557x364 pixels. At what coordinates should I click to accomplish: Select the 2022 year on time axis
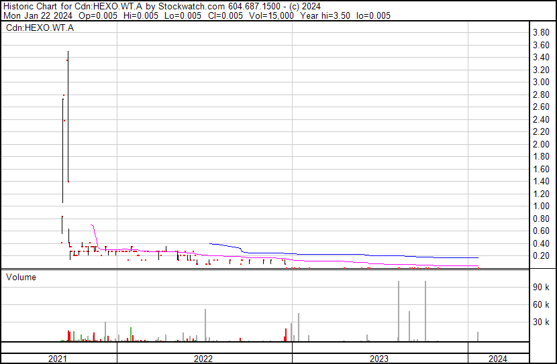tap(203, 359)
